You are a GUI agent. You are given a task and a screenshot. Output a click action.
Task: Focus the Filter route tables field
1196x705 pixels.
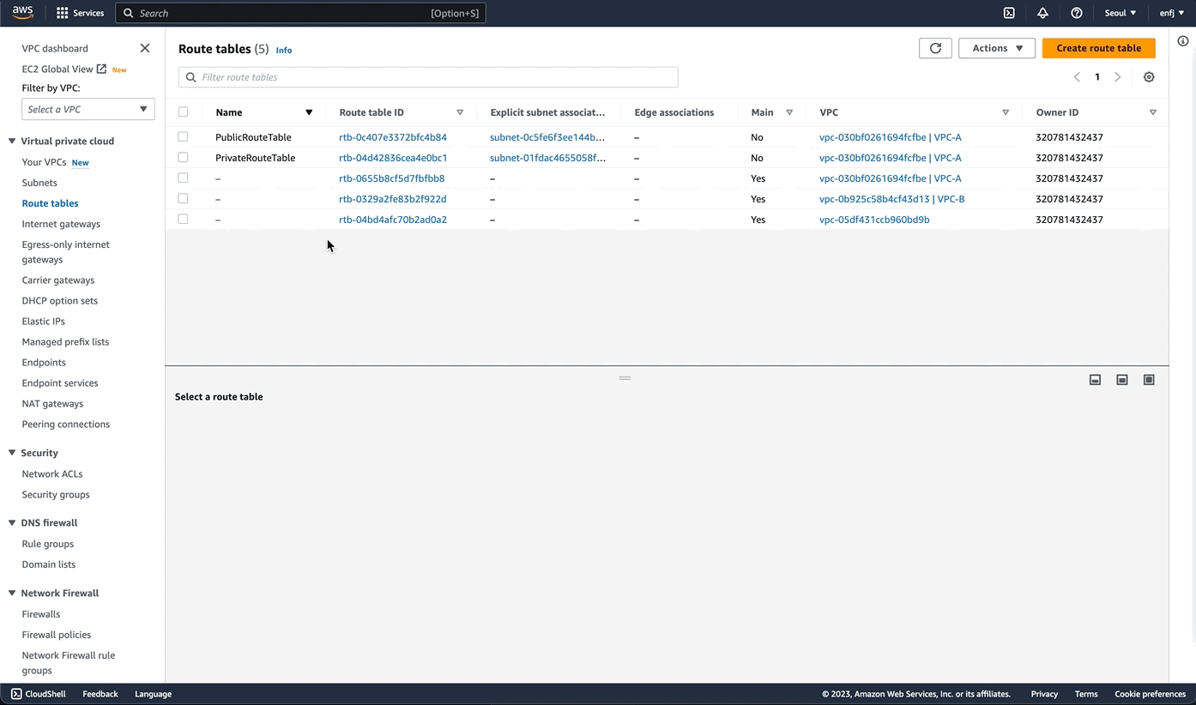(428, 77)
